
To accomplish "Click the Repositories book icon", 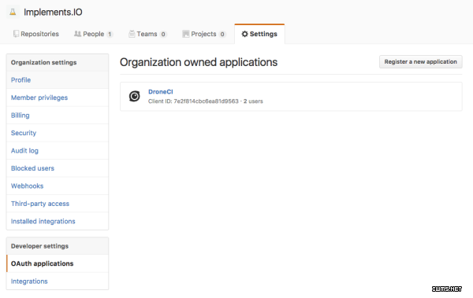I will pos(16,34).
